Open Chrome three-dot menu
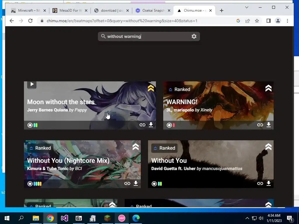Image resolution: width=299 pixels, height=224 pixels. click(x=287, y=21)
